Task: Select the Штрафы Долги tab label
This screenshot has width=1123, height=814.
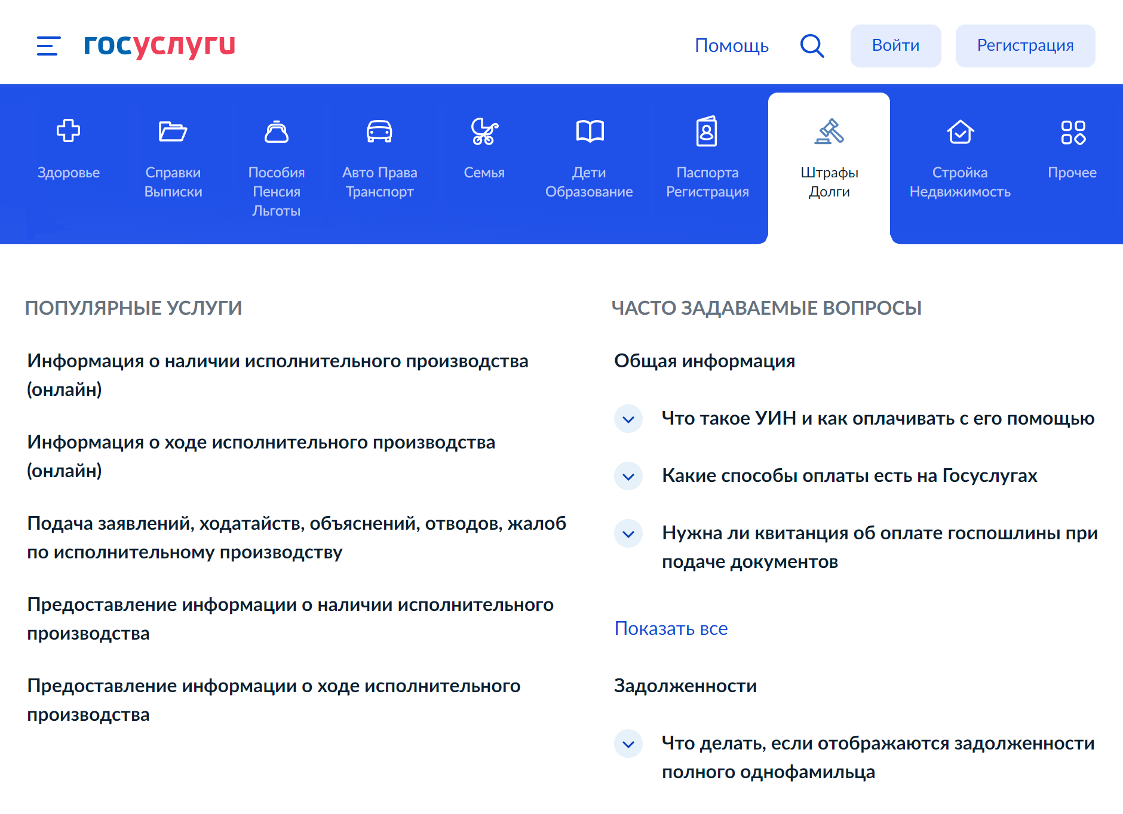Action: (829, 182)
